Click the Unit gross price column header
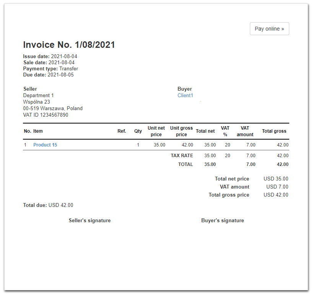 181,131
